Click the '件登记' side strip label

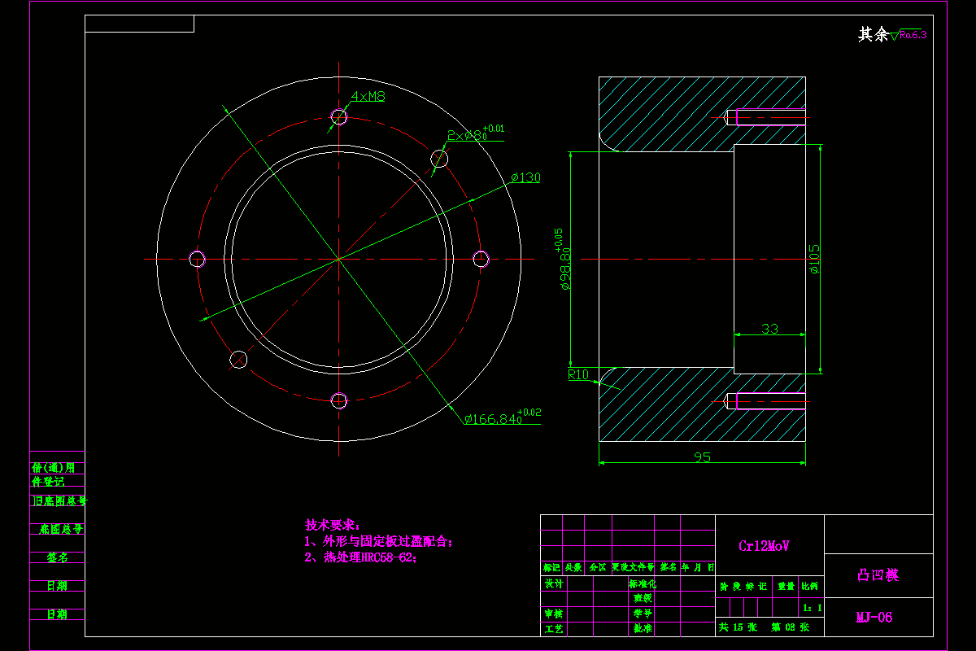coord(47,482)
